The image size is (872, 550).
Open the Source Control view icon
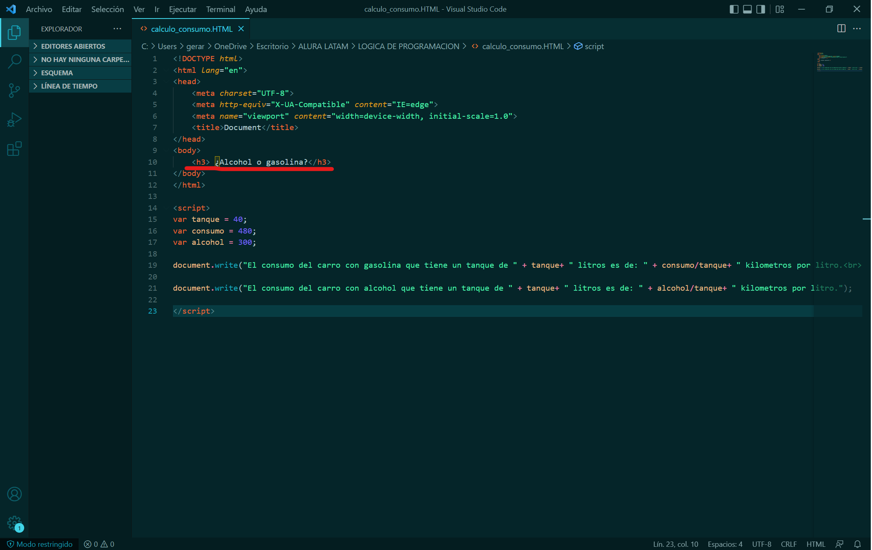15,91
